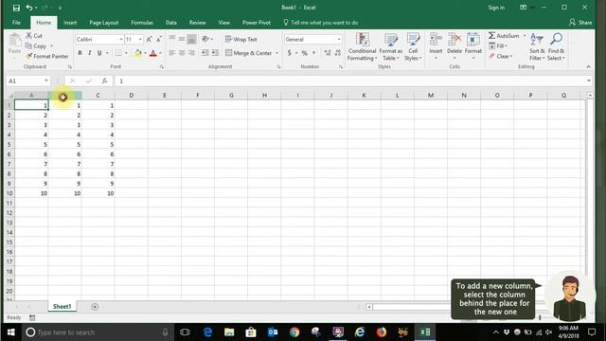Viewport: 606px width, 341px height.
Task: Toggle Wrap Text
Action: [x=241, y=40]
